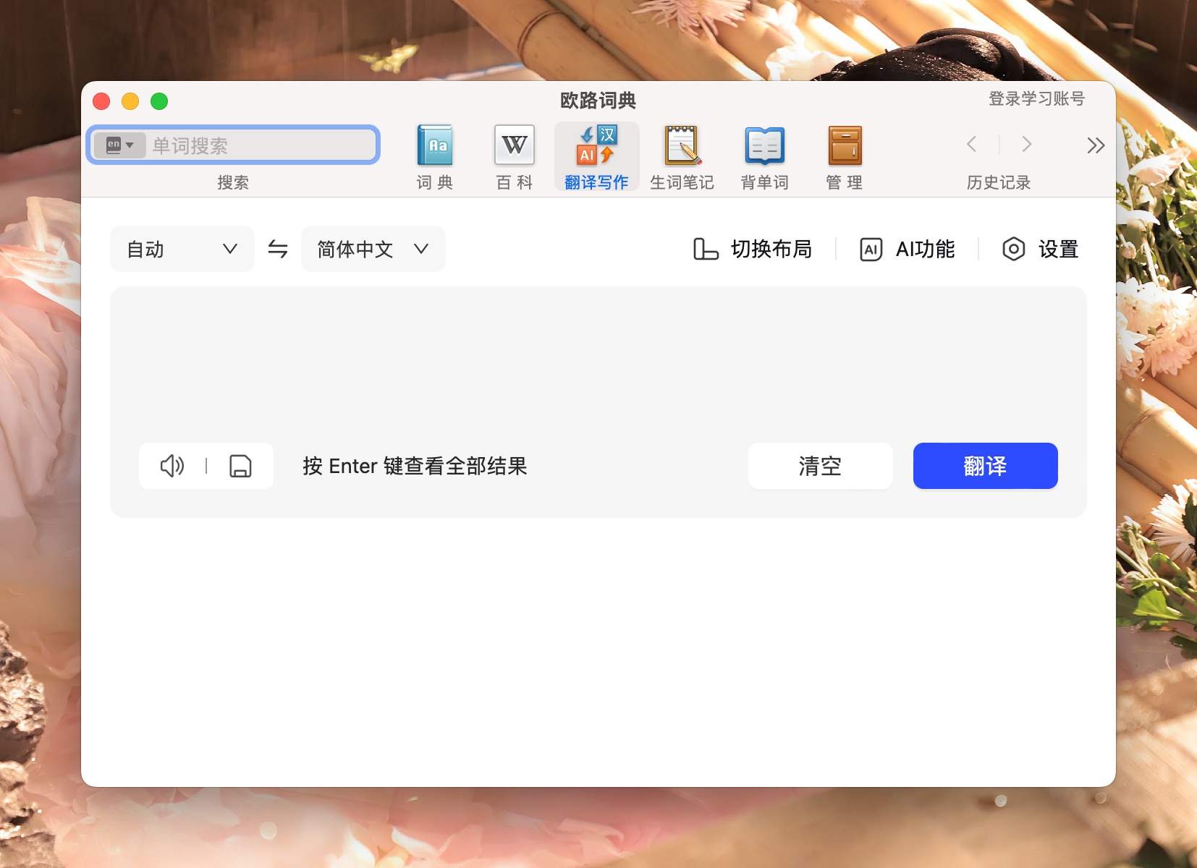Save the translation using the save icon
Viewport: 1197px width, 868px height.
240,466
